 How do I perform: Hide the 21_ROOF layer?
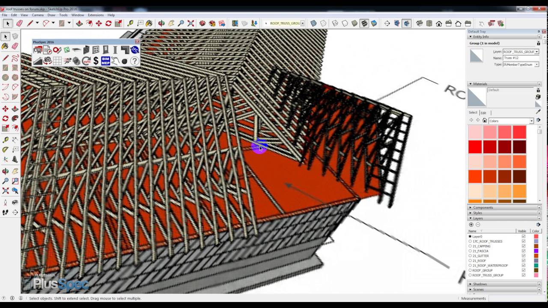(524, 261)
